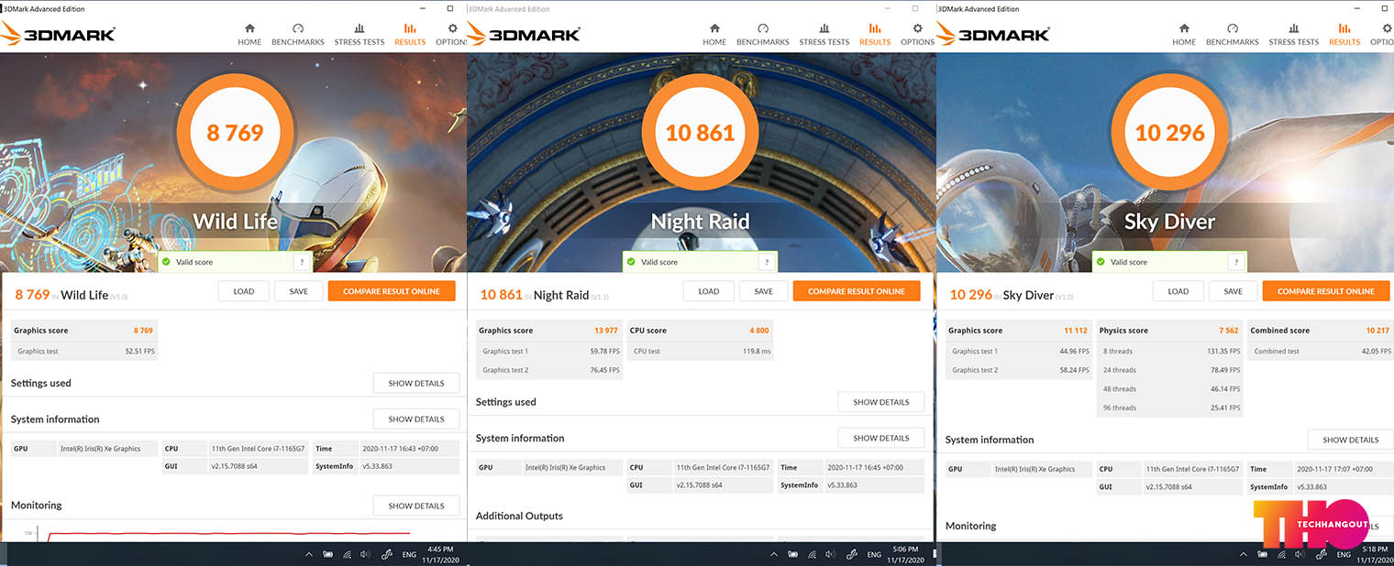Open Benchmarks in the Sky Diver window
This screenshot has width=1394, height=566.
pyautogui.click(x=1232, y=35)
